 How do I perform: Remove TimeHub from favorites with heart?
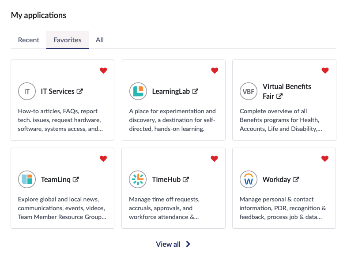tap(214, 159)
